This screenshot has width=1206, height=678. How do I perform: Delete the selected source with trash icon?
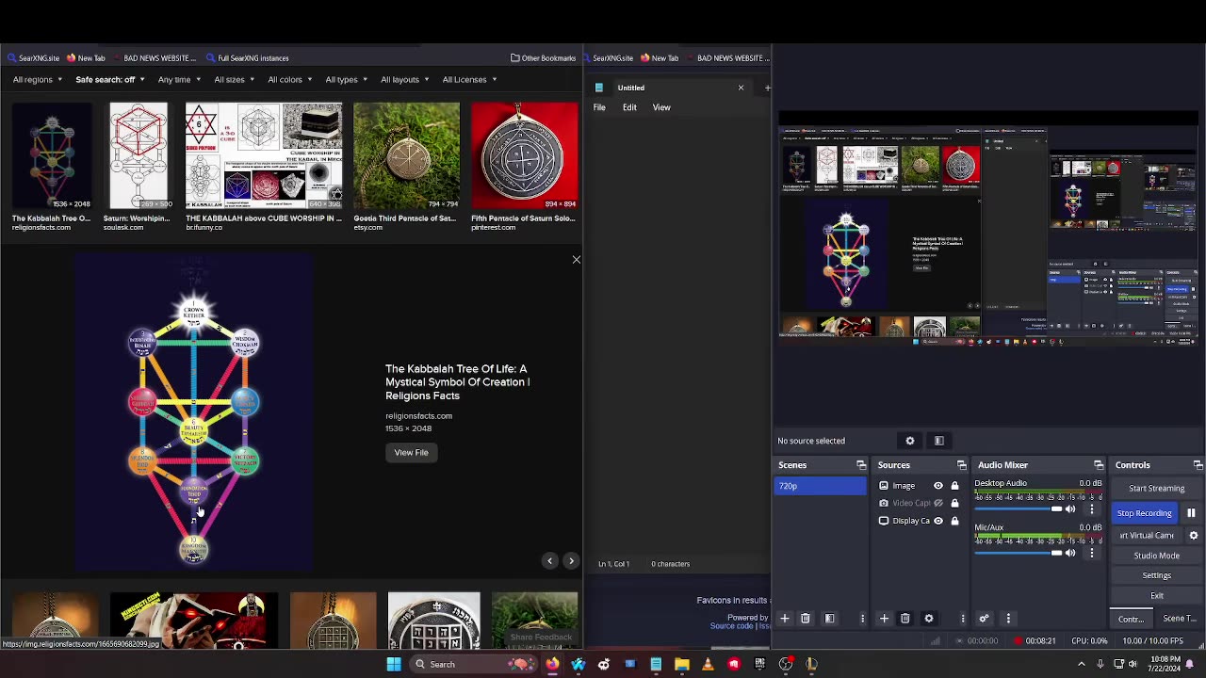905,619
